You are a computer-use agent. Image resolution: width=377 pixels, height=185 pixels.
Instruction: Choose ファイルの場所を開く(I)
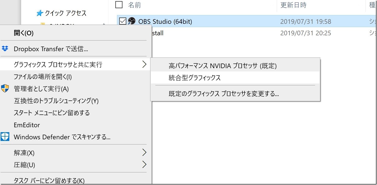pyautogui.click(x=75, y=76)
